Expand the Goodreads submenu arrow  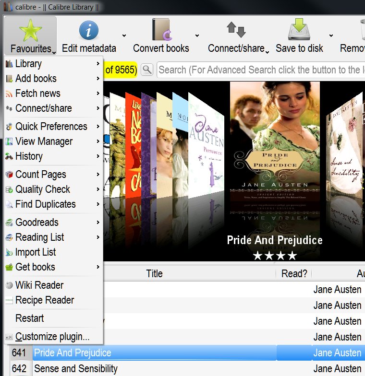tap(98, 223)
